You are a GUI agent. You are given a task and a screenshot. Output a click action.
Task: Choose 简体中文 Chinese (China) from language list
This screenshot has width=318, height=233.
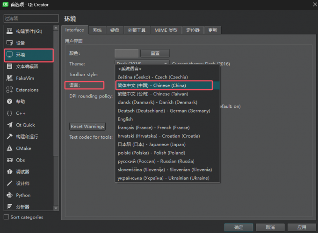tap(164, 85)
